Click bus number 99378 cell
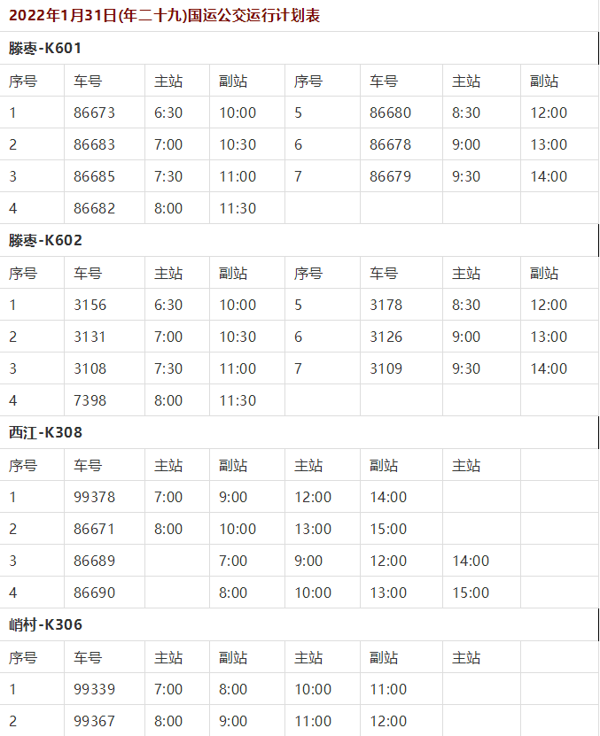 pos(94,497)
